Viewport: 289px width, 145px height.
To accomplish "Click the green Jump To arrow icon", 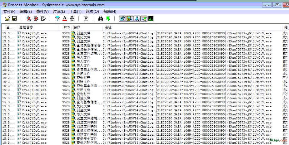I will click(108, 19).
